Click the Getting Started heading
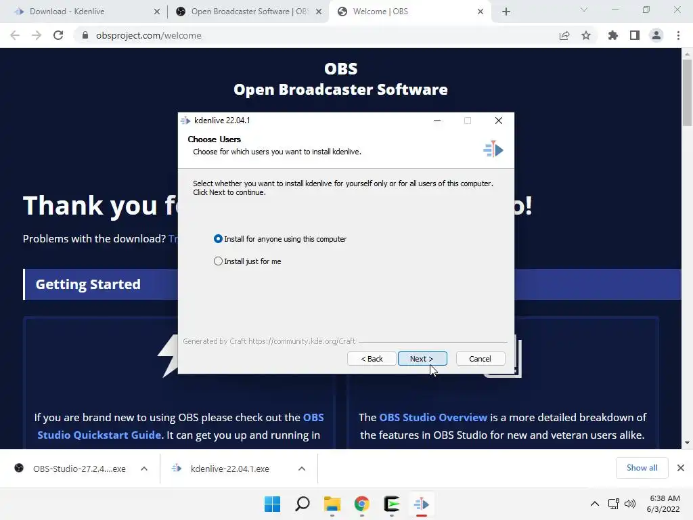693x520 pixels. (x=88, y=284)
